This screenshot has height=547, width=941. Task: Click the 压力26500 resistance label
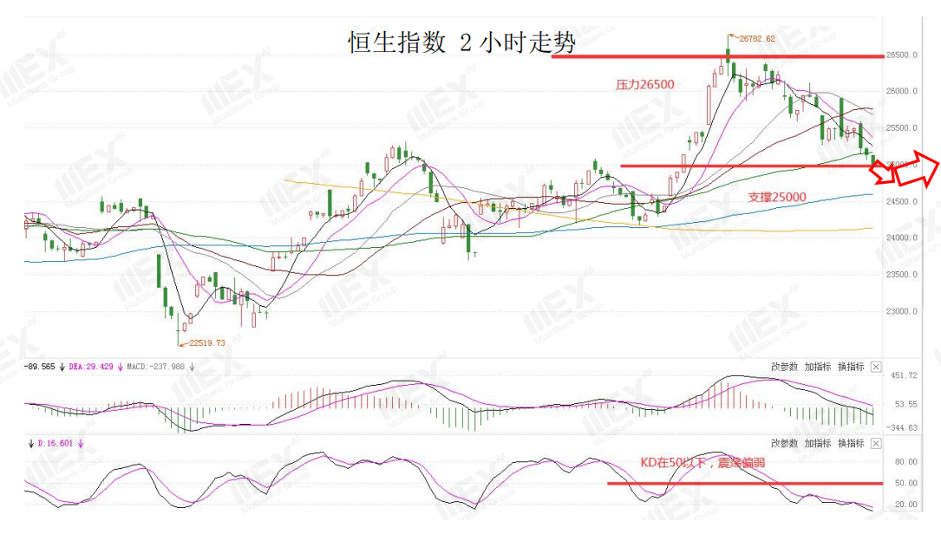(645, 85)
